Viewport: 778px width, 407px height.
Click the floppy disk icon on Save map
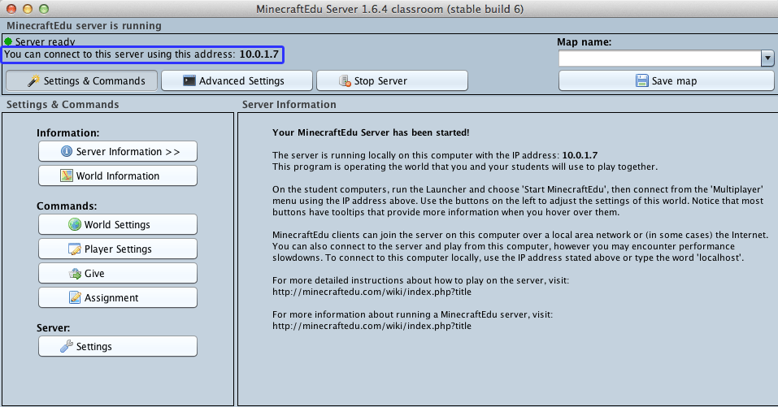(642, 80)
